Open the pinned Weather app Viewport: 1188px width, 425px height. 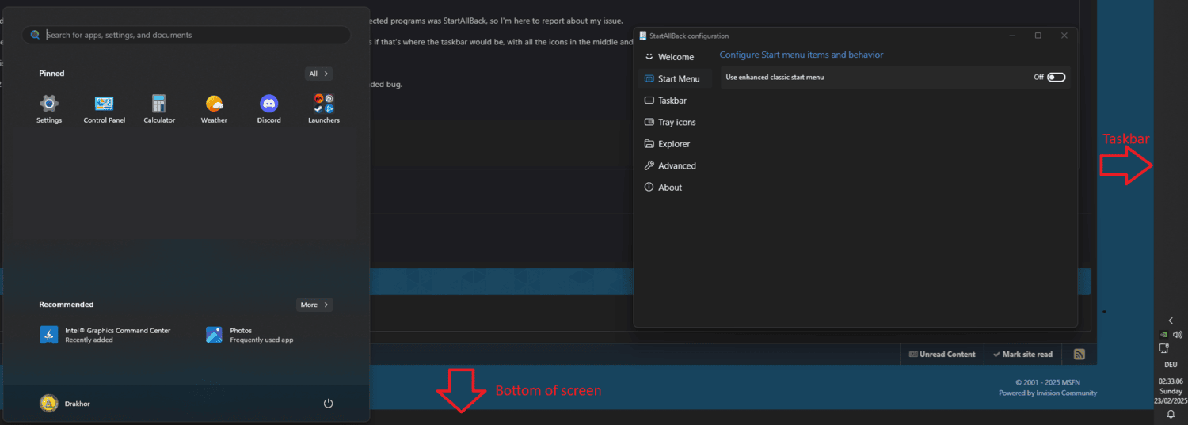pyautogui.click(x=214, y=109)
